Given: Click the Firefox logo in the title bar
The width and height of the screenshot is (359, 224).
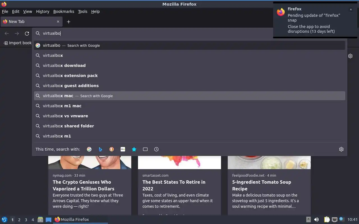Looking at the screenshot, I should (4, 4).
